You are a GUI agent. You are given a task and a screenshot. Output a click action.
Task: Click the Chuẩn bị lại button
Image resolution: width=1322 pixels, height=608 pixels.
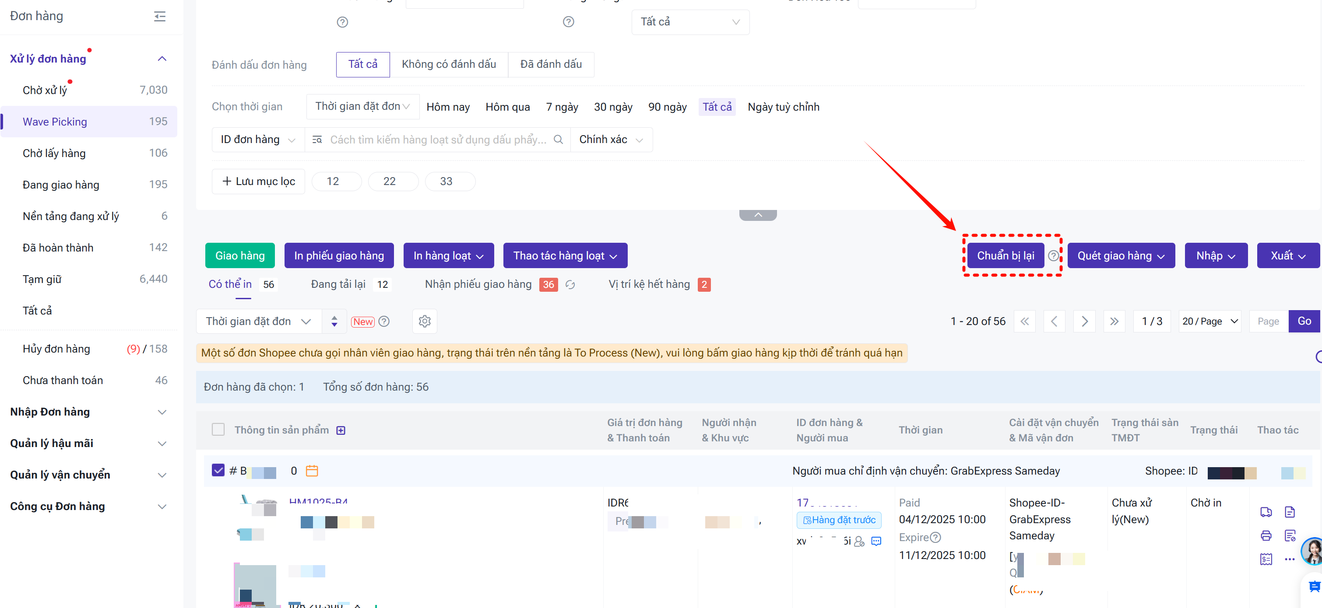(1005, 255)
